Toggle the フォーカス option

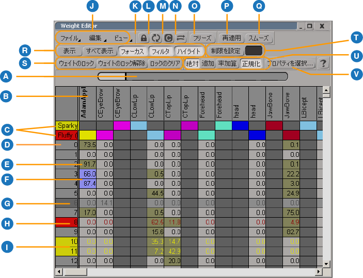[133, 51]
